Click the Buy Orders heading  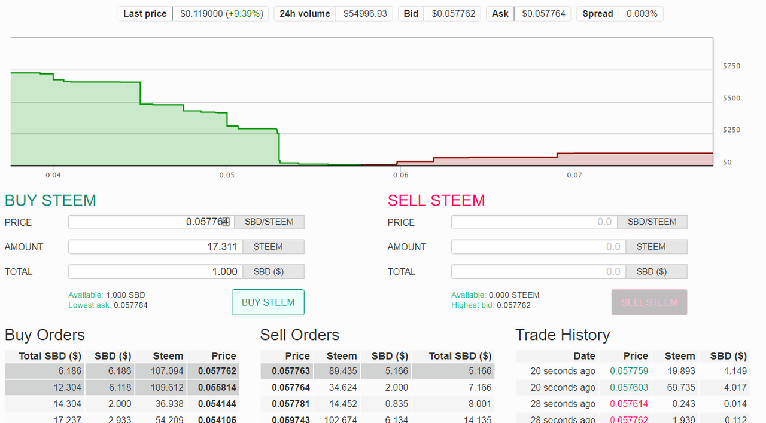click(x=45, y=335)
